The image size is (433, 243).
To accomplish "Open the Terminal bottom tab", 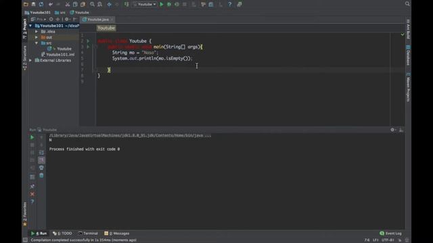I will point(88,234).
